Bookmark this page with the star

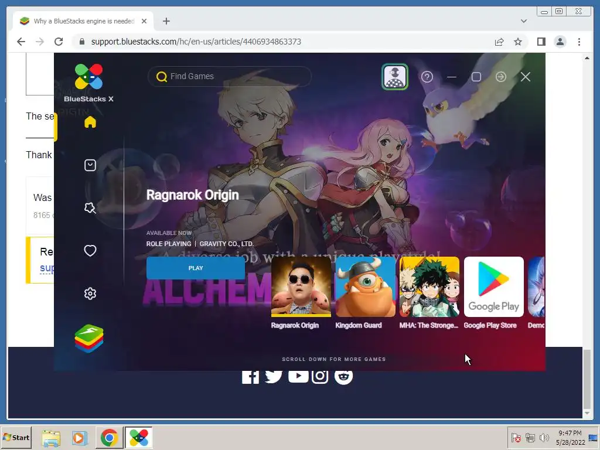pos(518,42)
